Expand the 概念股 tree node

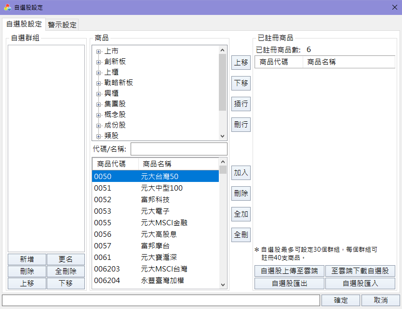tap(98, 115)
